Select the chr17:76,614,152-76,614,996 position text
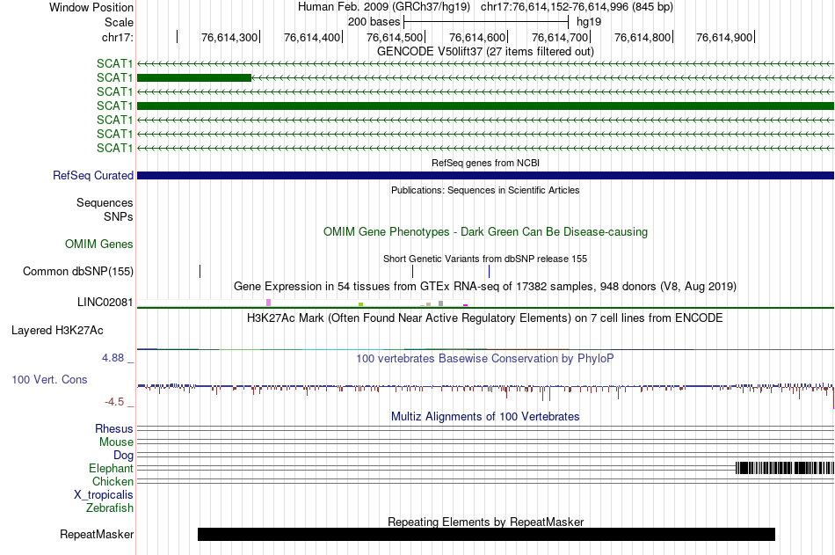The width and height of the screenshot is (835, 555). [577, 7]
